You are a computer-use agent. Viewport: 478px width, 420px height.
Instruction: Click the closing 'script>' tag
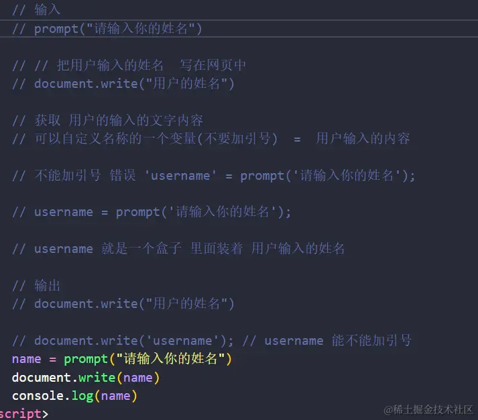(24, 413)
